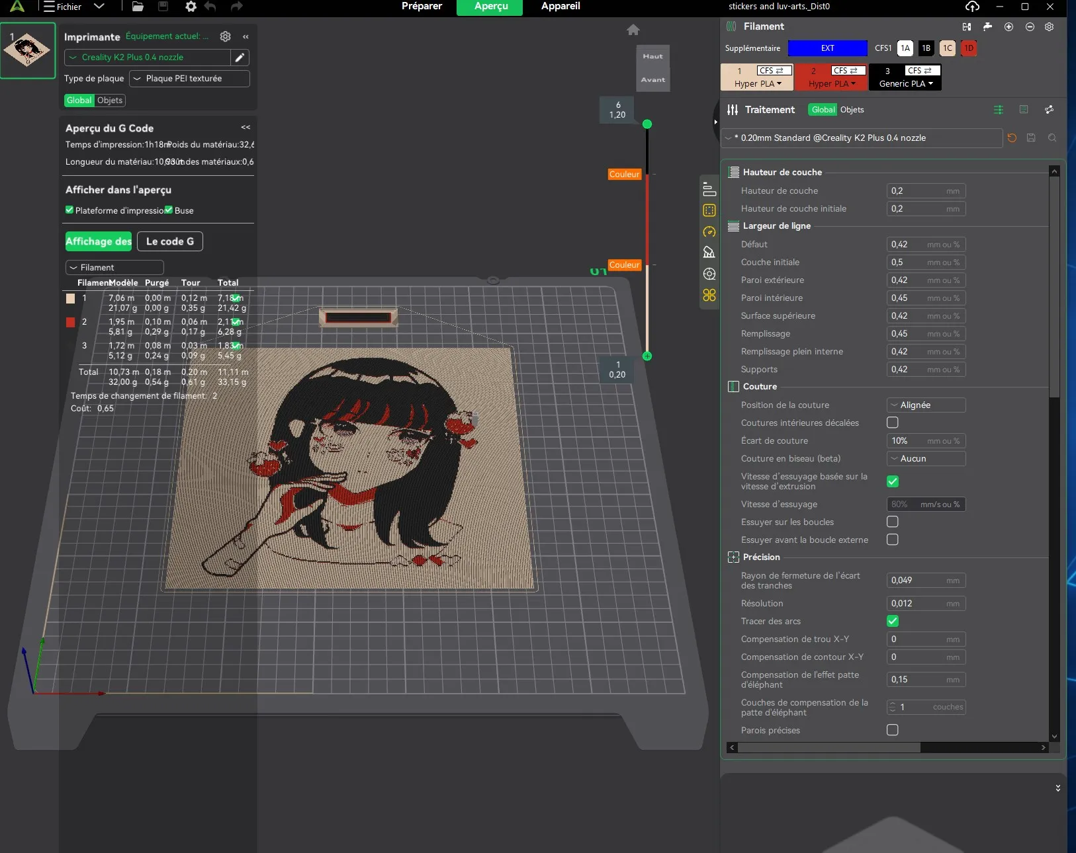Switch to Aperçu tab
This screenshot has width=1076, height=853.
(x=490, y=7)
